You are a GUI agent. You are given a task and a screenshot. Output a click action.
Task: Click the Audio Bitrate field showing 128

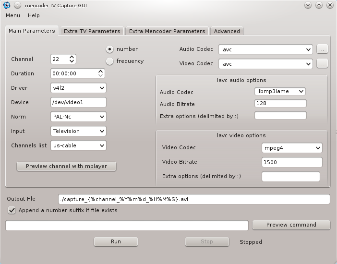point(280,103)
